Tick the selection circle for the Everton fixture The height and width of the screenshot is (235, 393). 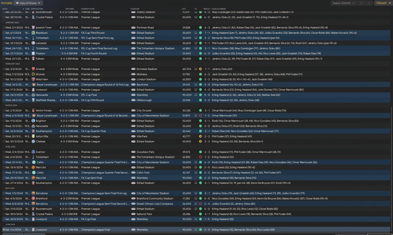(x=4, y=152)
